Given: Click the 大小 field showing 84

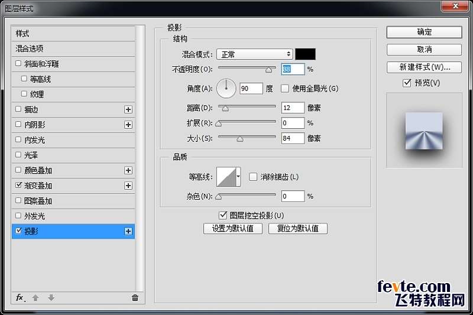Looking at the screenshot, I should 293,138.
